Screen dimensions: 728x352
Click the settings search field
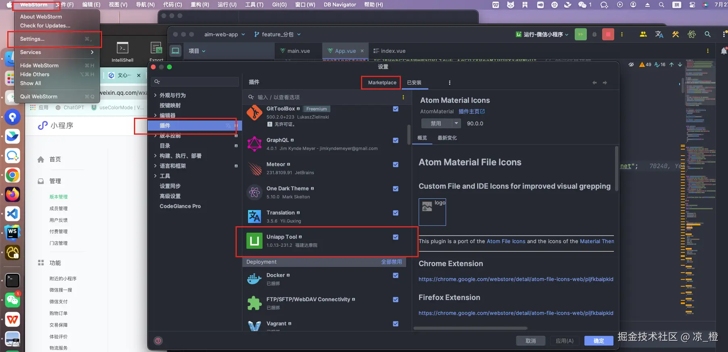click(195, 81)
